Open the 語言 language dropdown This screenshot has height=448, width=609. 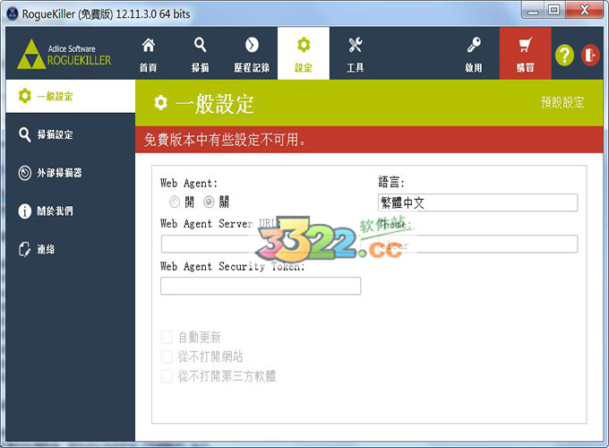[x=477, y=202]
